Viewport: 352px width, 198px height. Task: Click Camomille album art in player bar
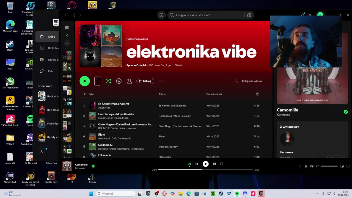67,166
